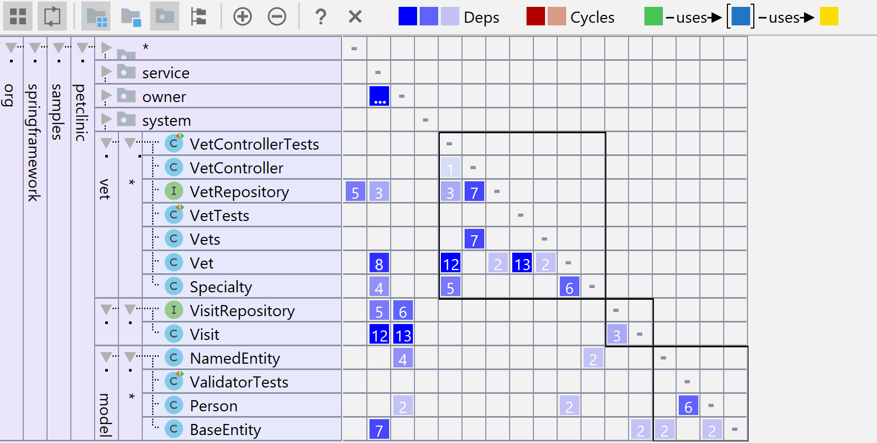Image resolution: width=877 pixels, height=443 pixels.
Task: Click the BaseEntity class row
Action: (225, 429)
